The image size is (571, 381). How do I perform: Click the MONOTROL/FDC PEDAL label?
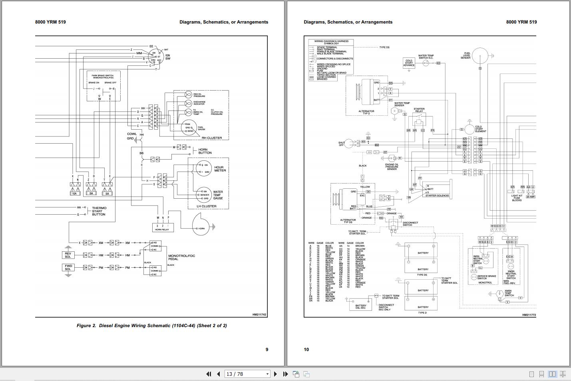pyautogui.click(x=182, y=257)
